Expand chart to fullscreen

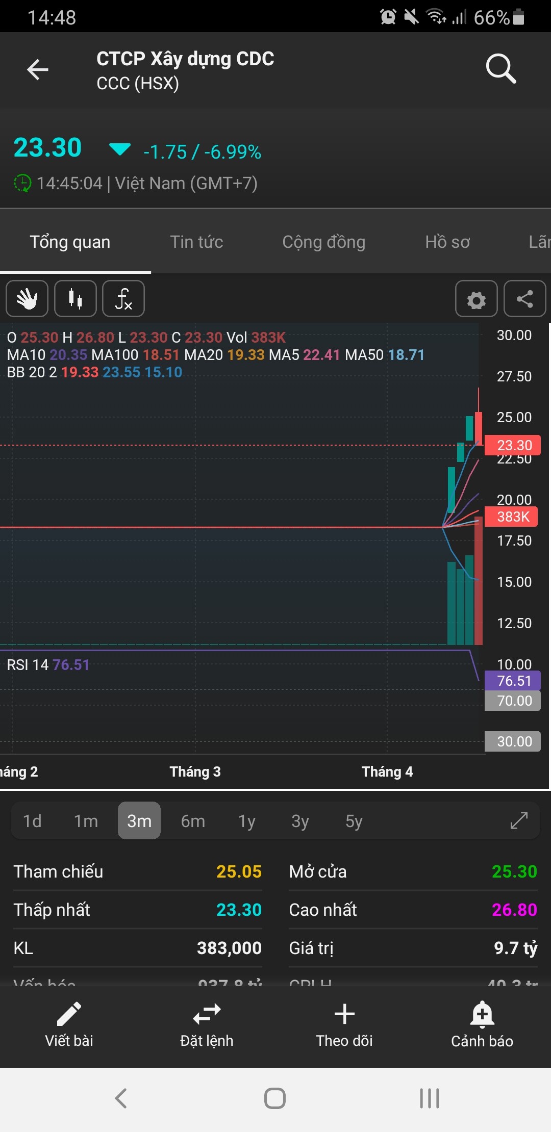519,820
